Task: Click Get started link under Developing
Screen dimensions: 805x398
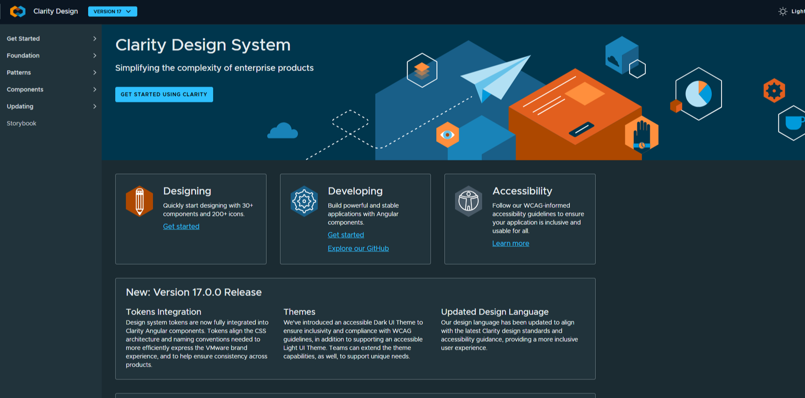Action: click(346, 235)
